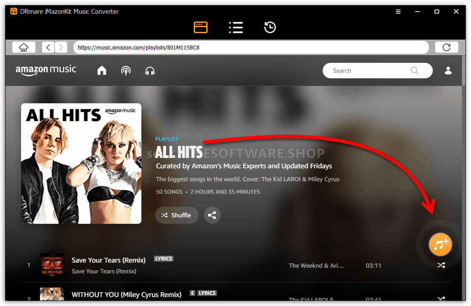Click the page vertical scrollbar

[464, 71]
